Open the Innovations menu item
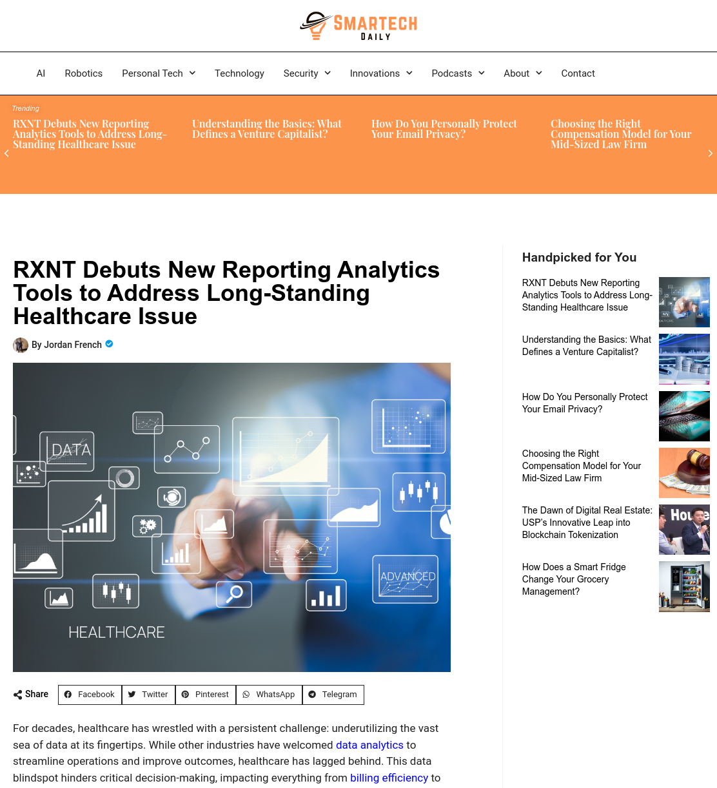This screenshot has height=788, width=717. click(x=375, y=73)
